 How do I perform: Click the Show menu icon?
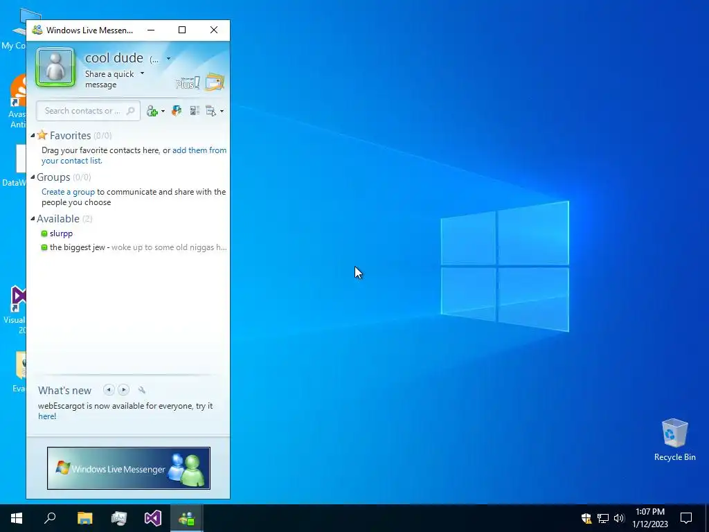point(210,111)
